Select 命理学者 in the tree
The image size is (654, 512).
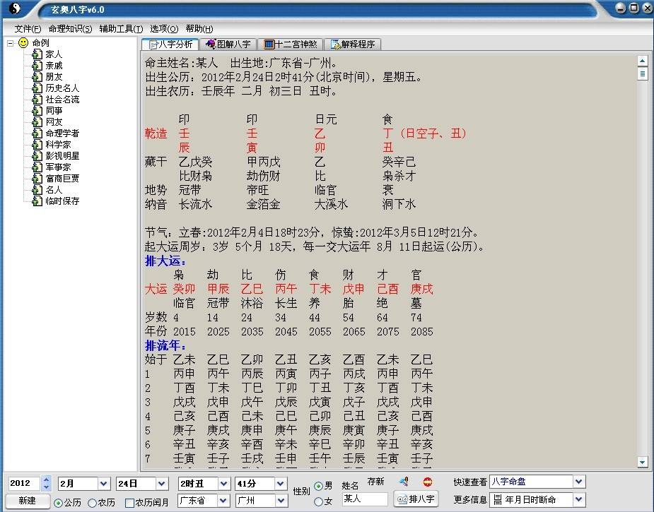click(x=62, y=133)
